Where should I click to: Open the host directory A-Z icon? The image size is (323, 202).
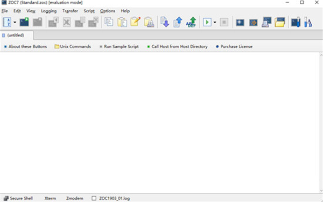click(x=7, y=22)
